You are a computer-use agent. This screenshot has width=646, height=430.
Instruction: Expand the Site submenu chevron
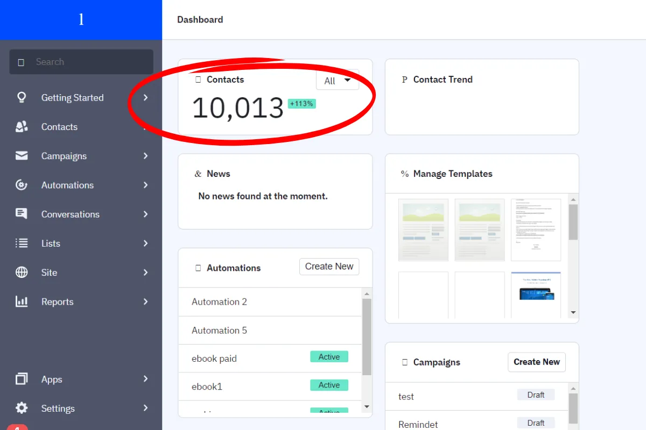[x=145, y=273]
